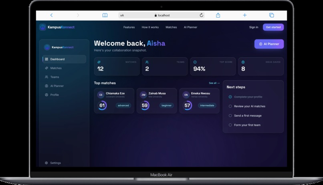
Task: Open the AA reader text options
Action: pyautogui.click(x=122, y=16)
